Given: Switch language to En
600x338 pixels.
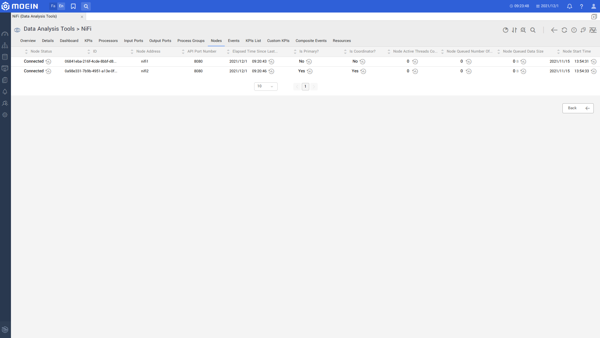Looking at the screenshot, I should coord(61,6).
